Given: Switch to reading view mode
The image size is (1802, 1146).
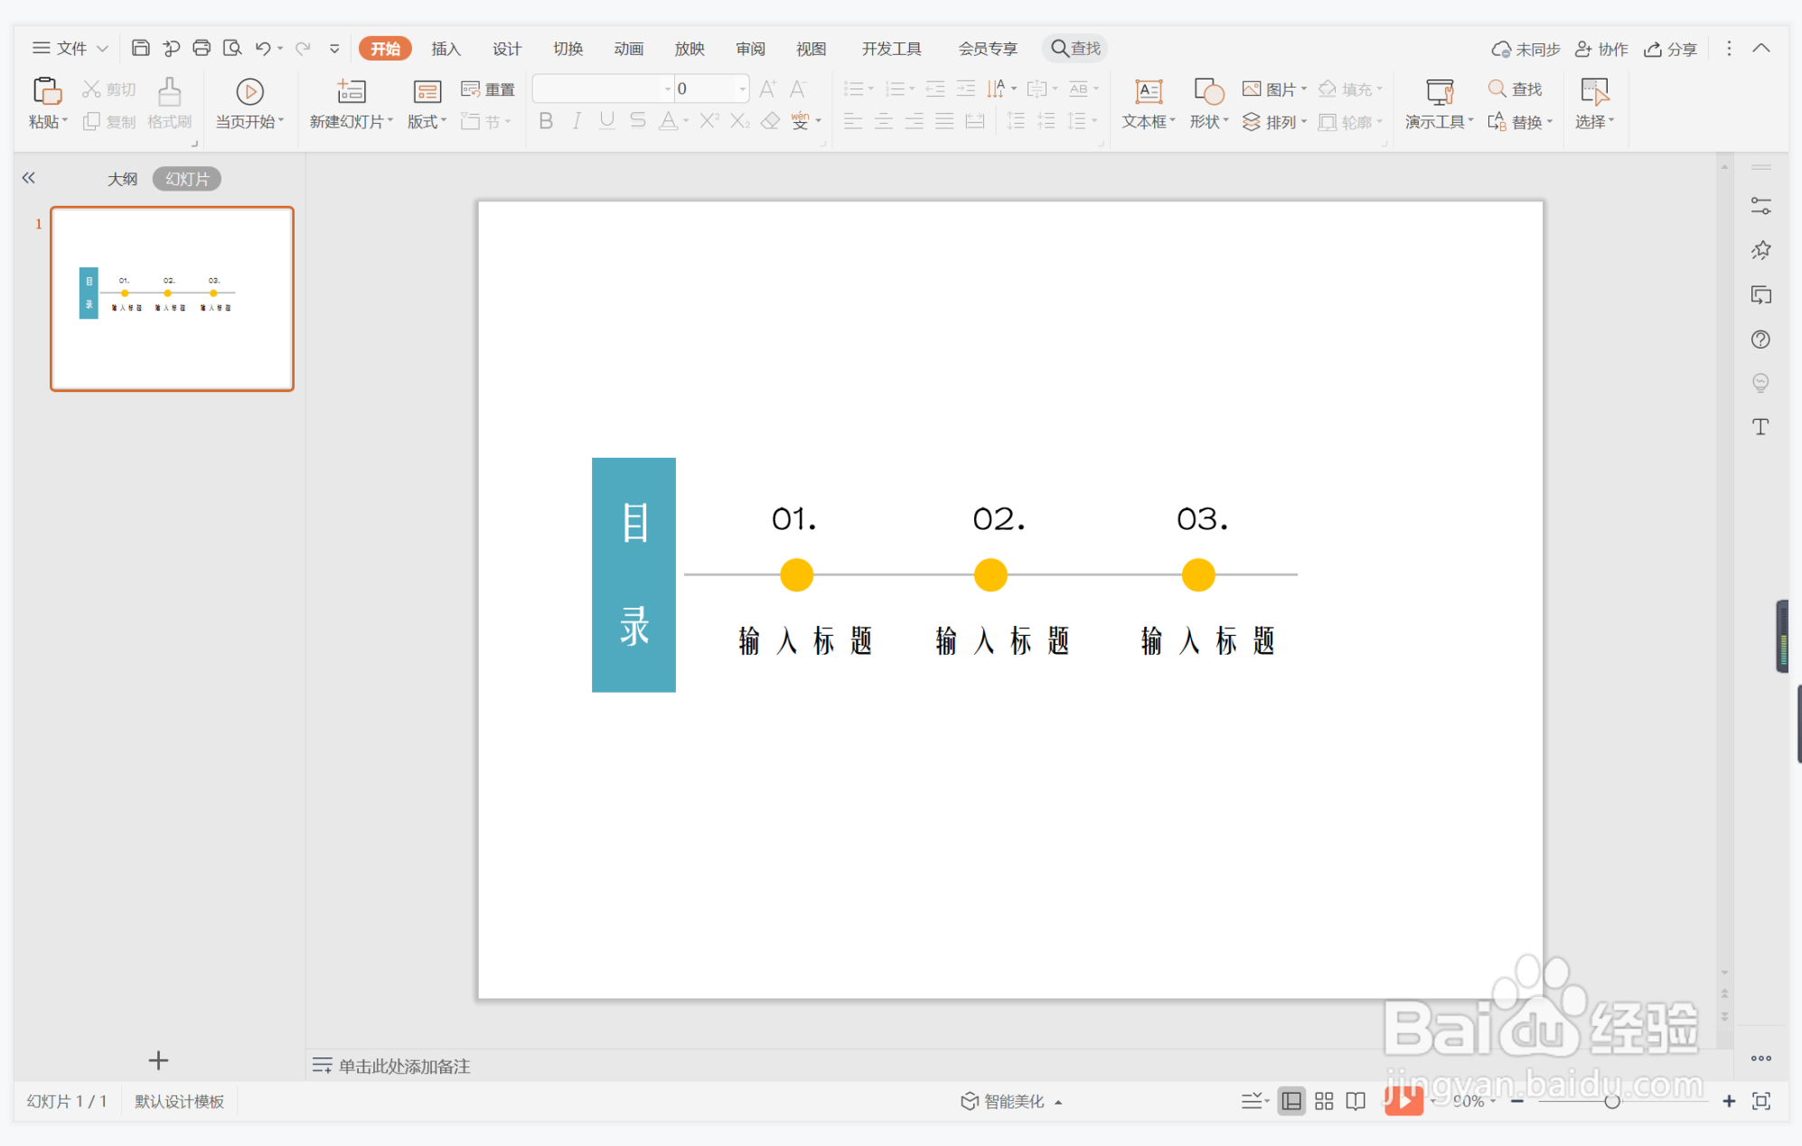Looking at the screenshot, I should point(1356,1101).
